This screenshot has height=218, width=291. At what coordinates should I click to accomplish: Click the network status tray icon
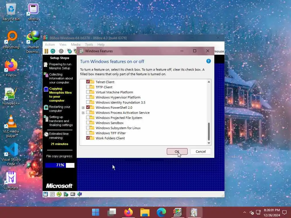click(258, 212)
